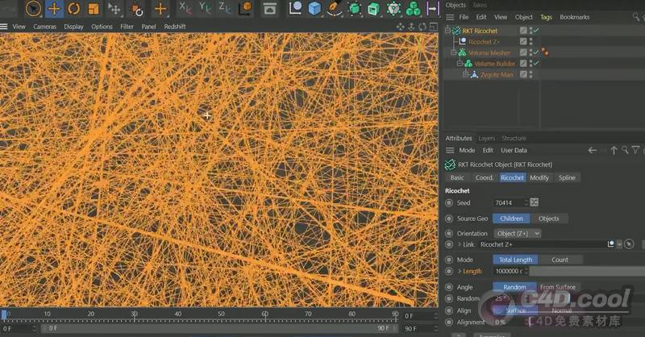
Task: Select the Ricochet Z+ object
Action: point(484,42)
